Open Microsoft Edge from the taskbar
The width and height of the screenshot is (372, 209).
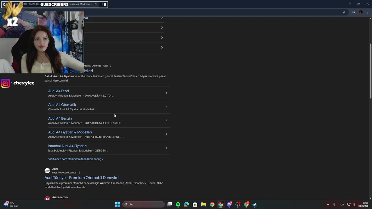click(187, 204)
